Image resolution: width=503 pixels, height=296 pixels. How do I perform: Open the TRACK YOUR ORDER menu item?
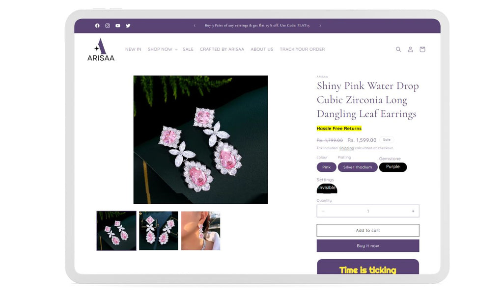(x=302, y=49)
